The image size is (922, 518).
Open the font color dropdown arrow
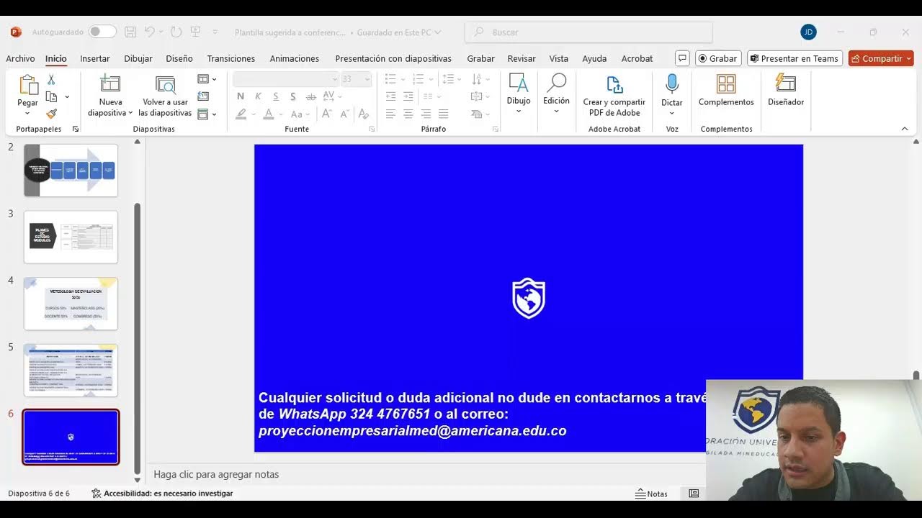279,114
